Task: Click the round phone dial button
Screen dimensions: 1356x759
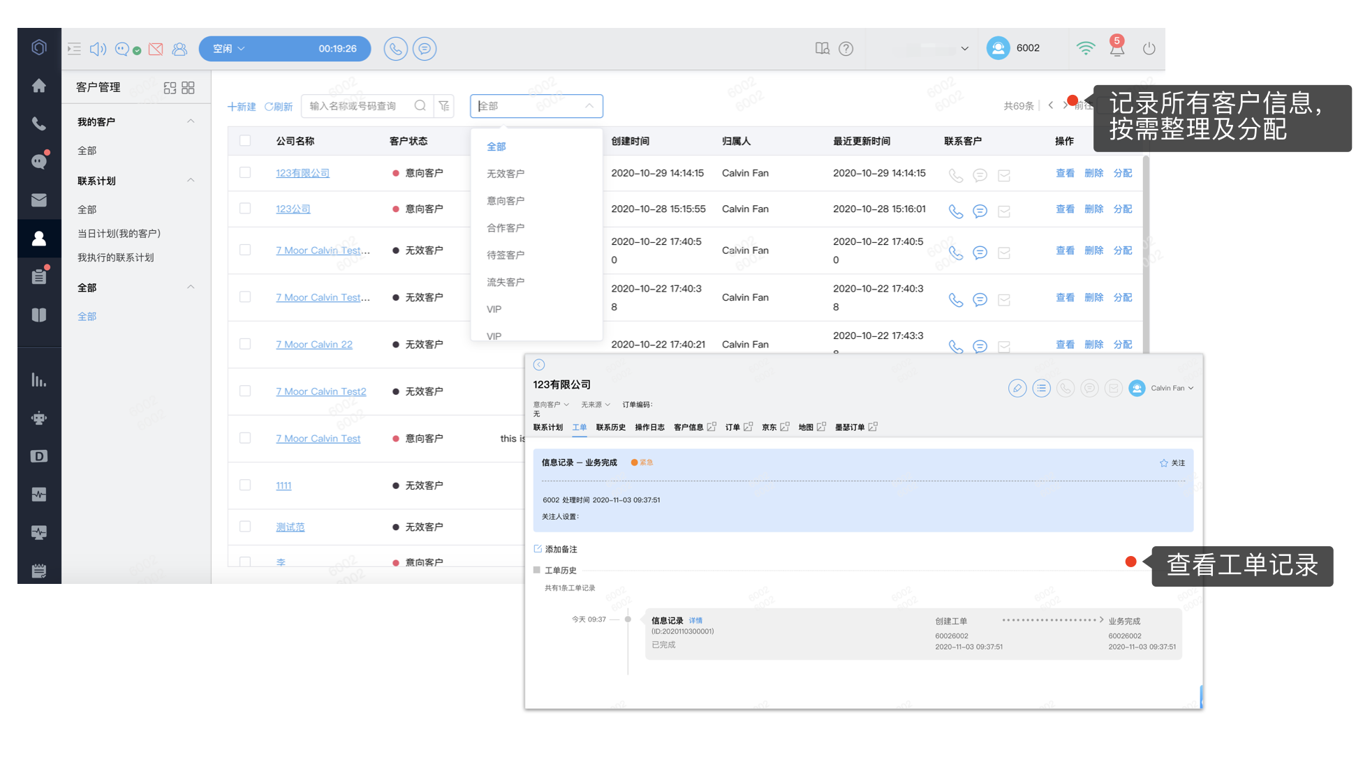Action: click(x=395, y=48)
